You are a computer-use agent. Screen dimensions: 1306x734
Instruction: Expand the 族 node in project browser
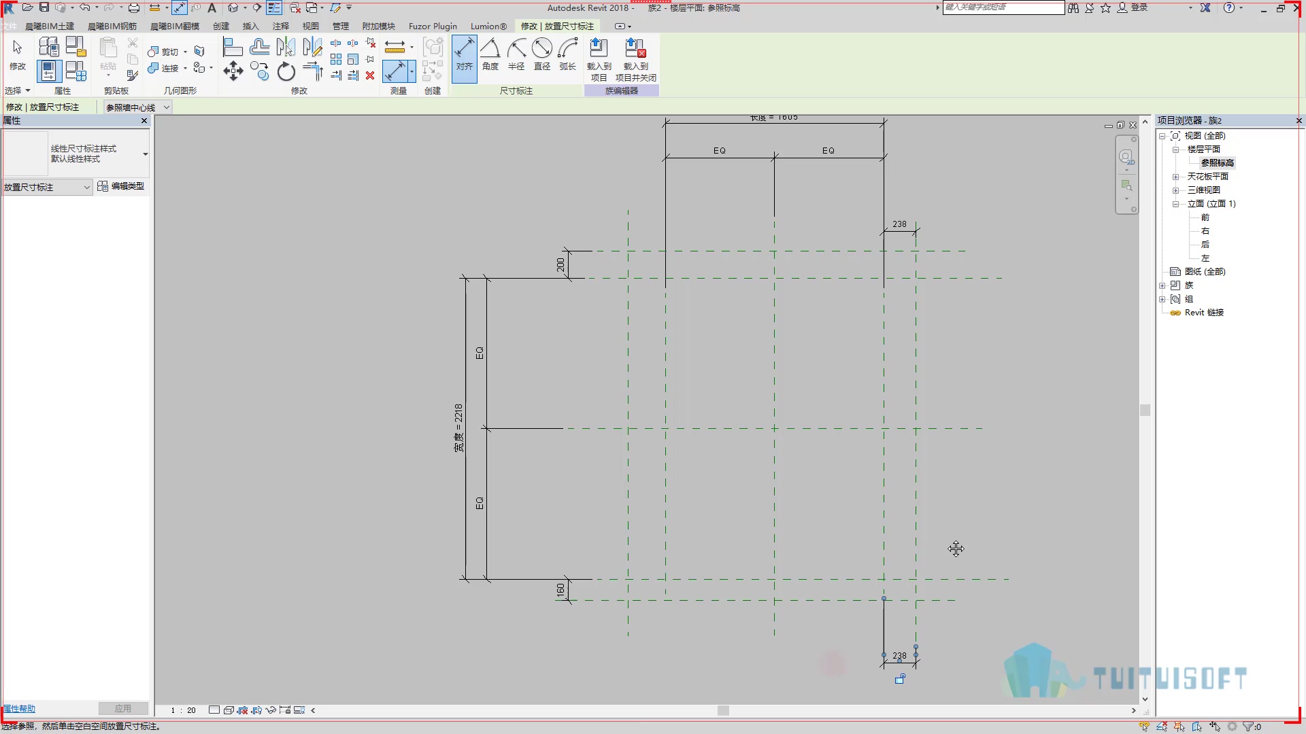tap(1162, 285)
